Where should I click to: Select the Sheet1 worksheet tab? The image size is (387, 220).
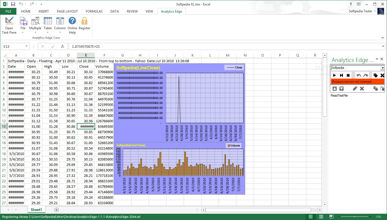[x=36, y=210]
